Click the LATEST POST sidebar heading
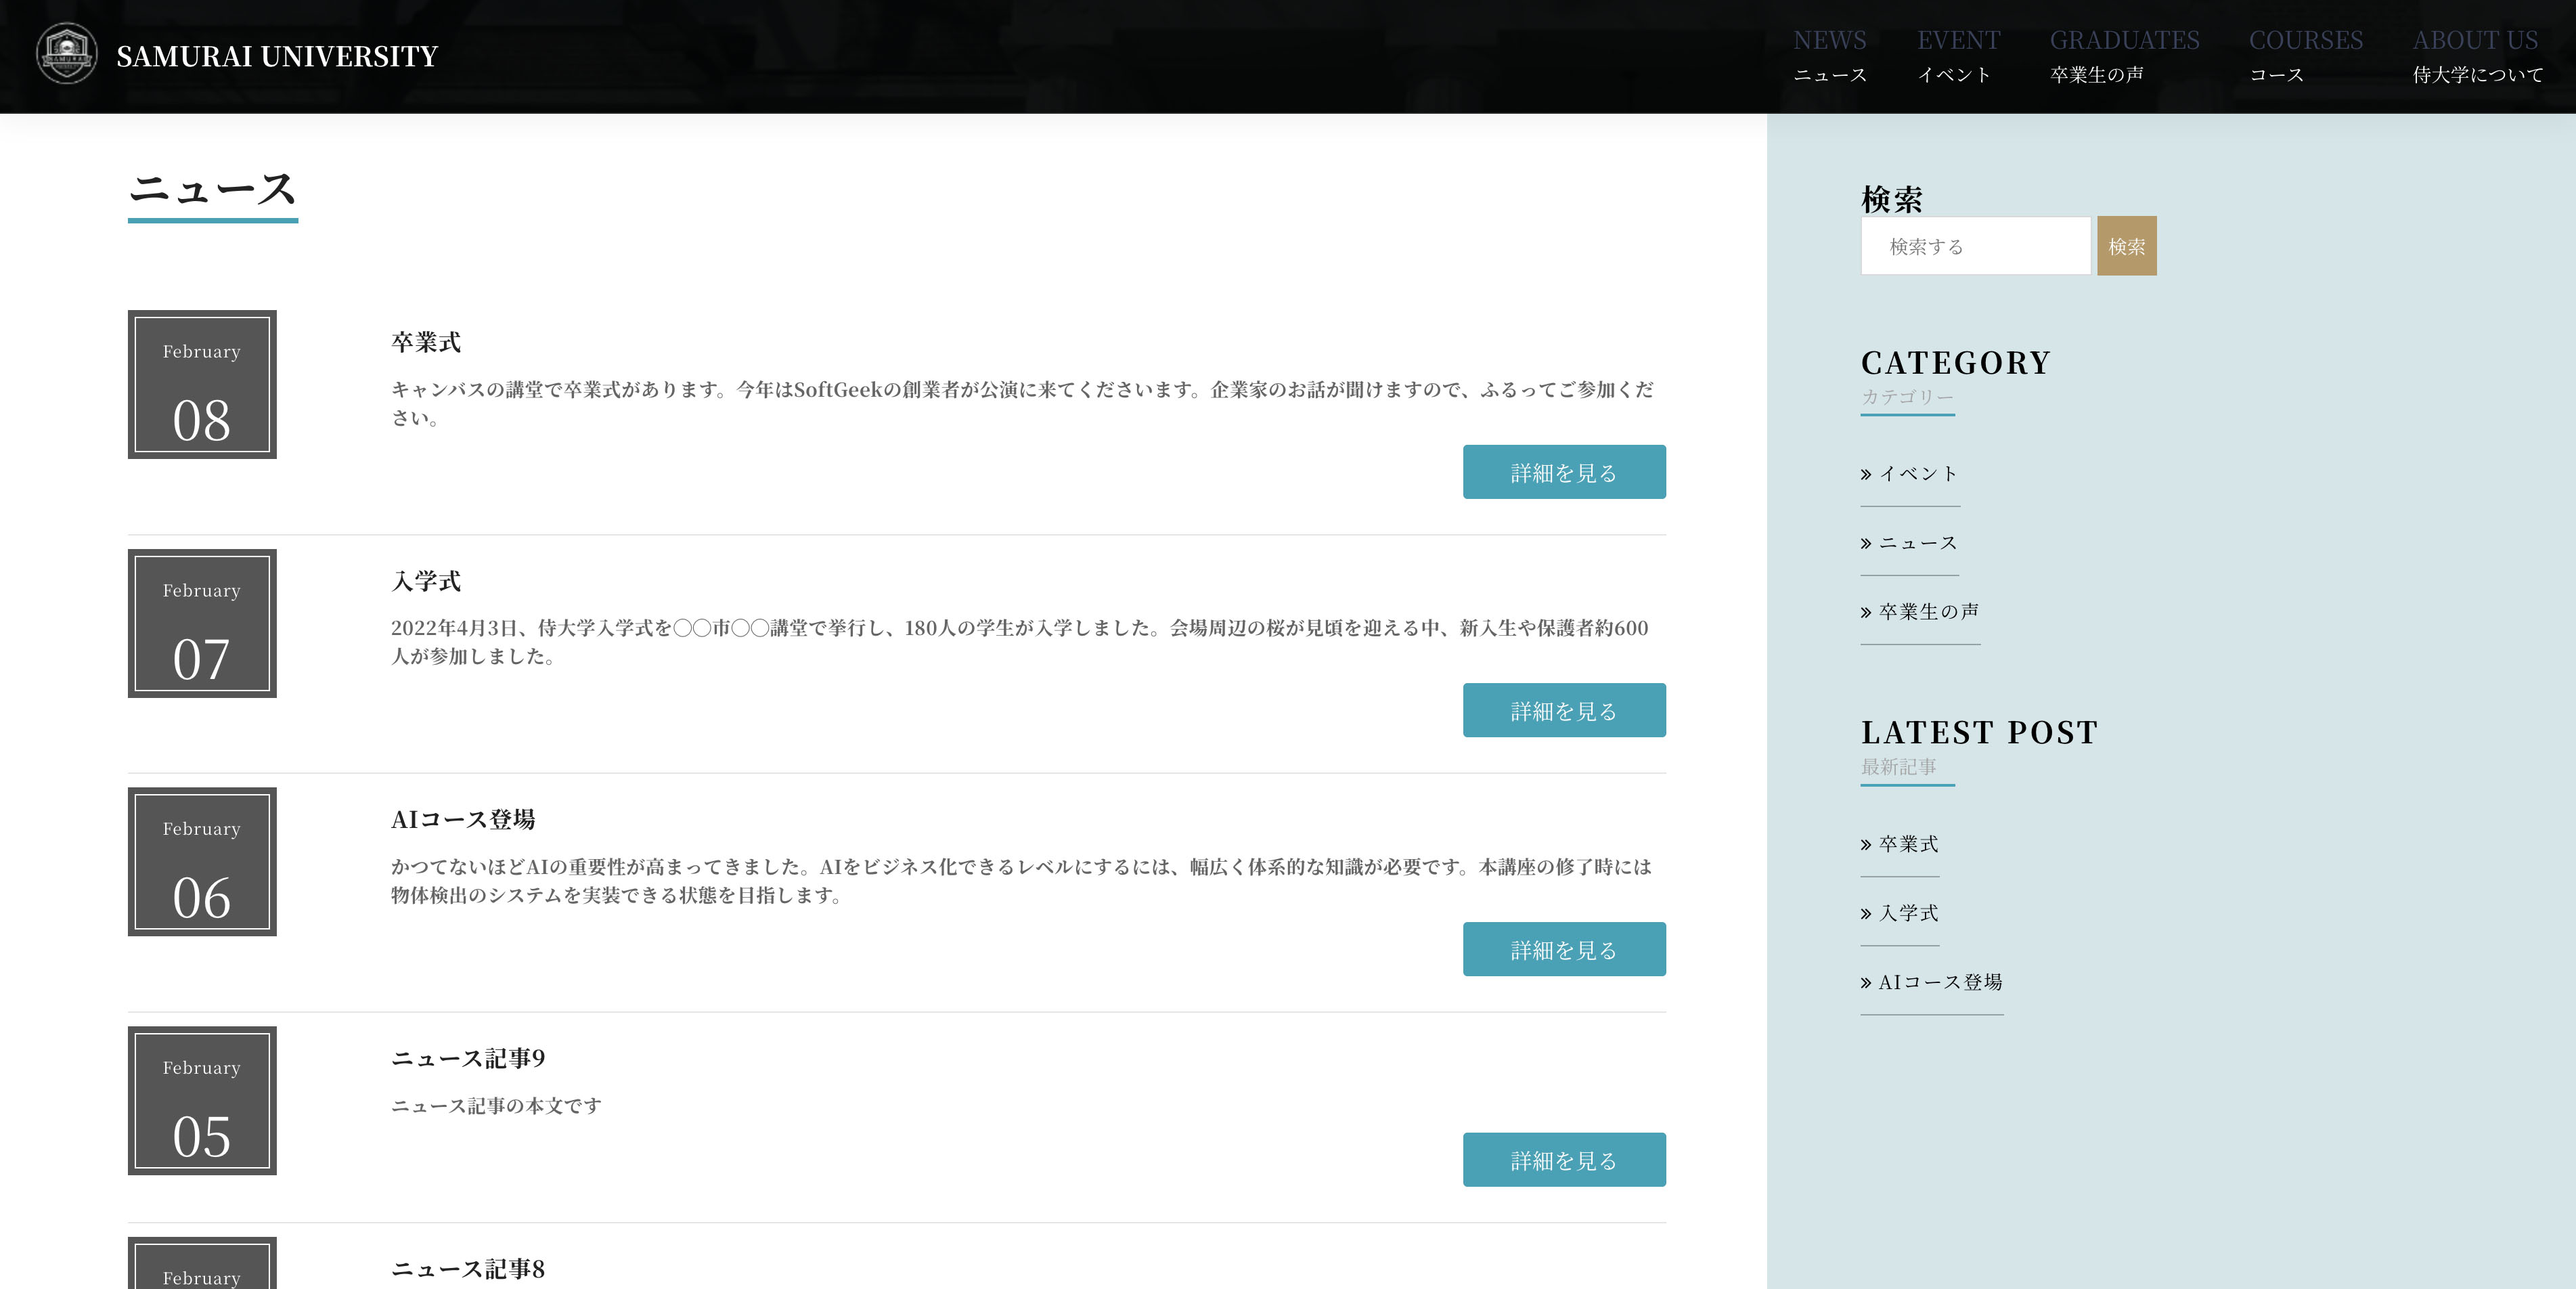 [x=1979, y=733]
